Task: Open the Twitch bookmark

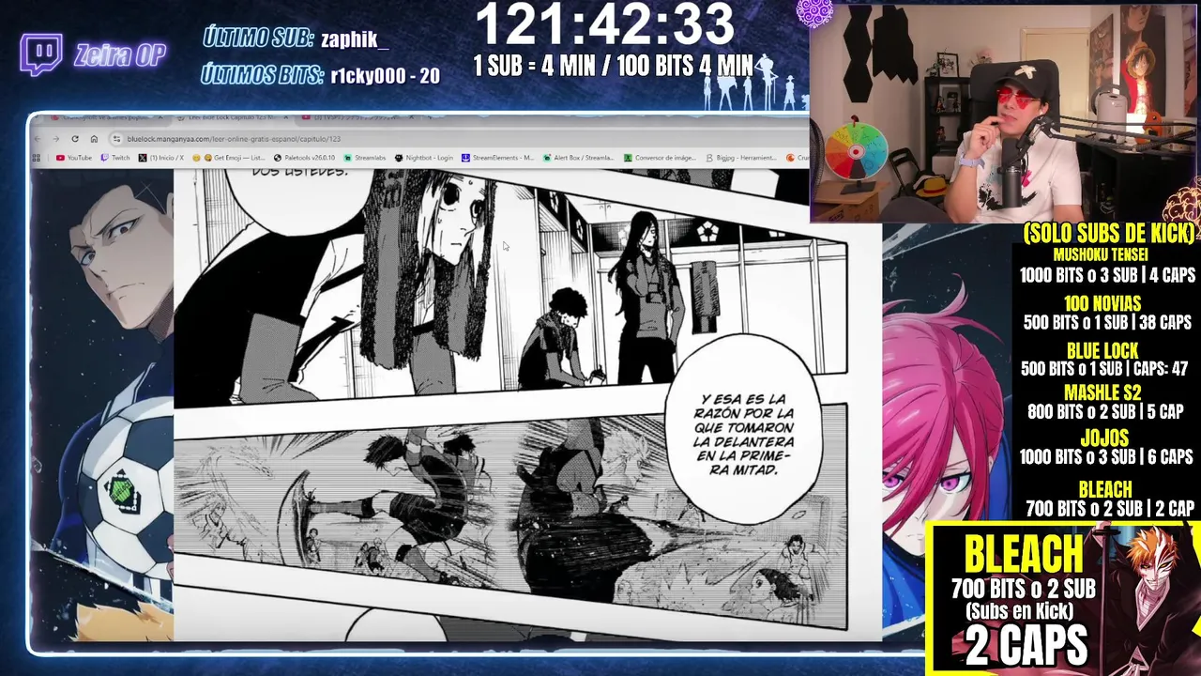Action: (x=115, y=158)
